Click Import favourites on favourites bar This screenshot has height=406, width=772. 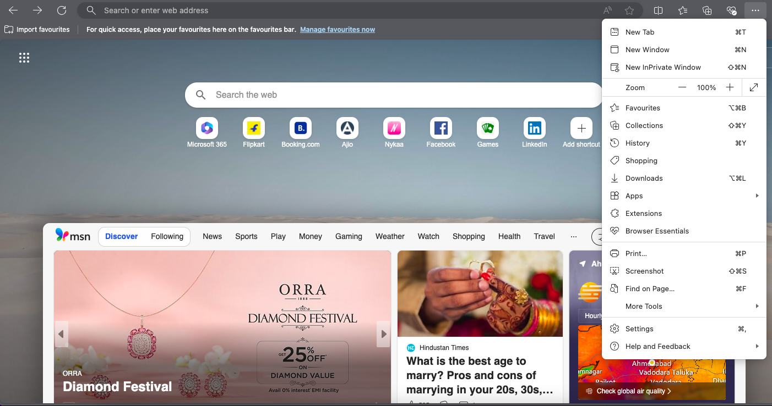coord(37,30)
